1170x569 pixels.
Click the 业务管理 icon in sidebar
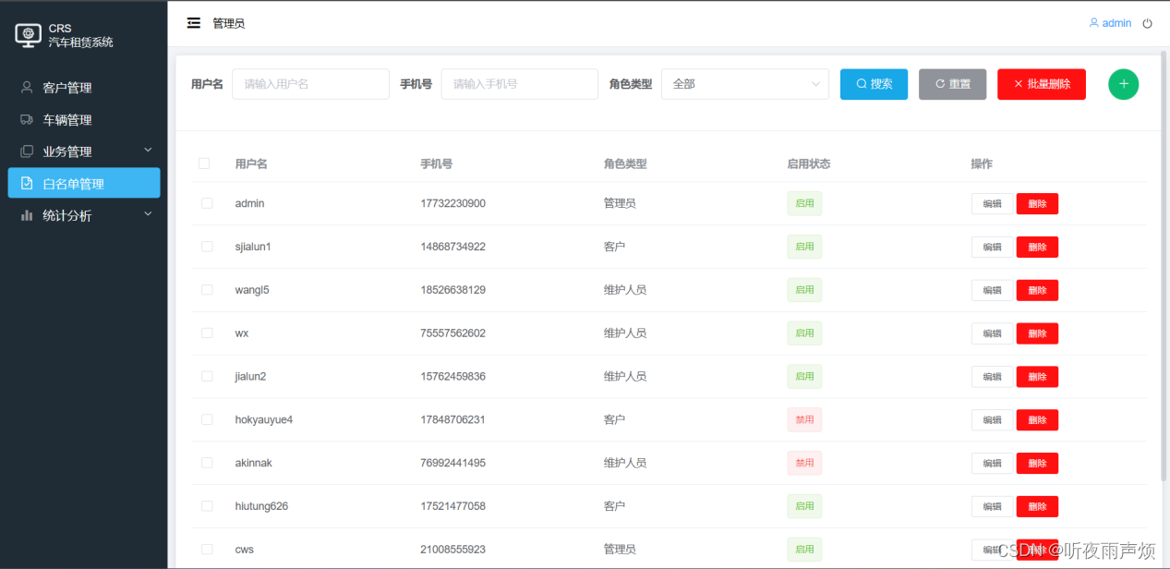(27, 151)
